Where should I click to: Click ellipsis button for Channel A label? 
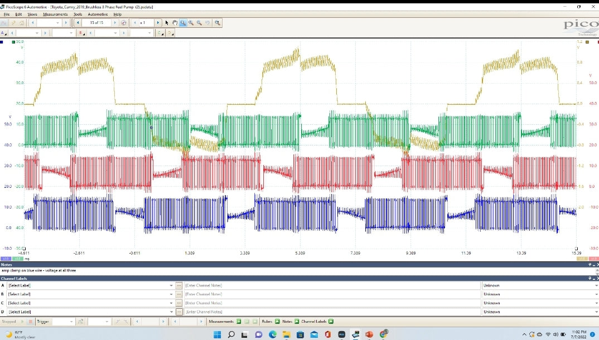(x=179, y=285)
